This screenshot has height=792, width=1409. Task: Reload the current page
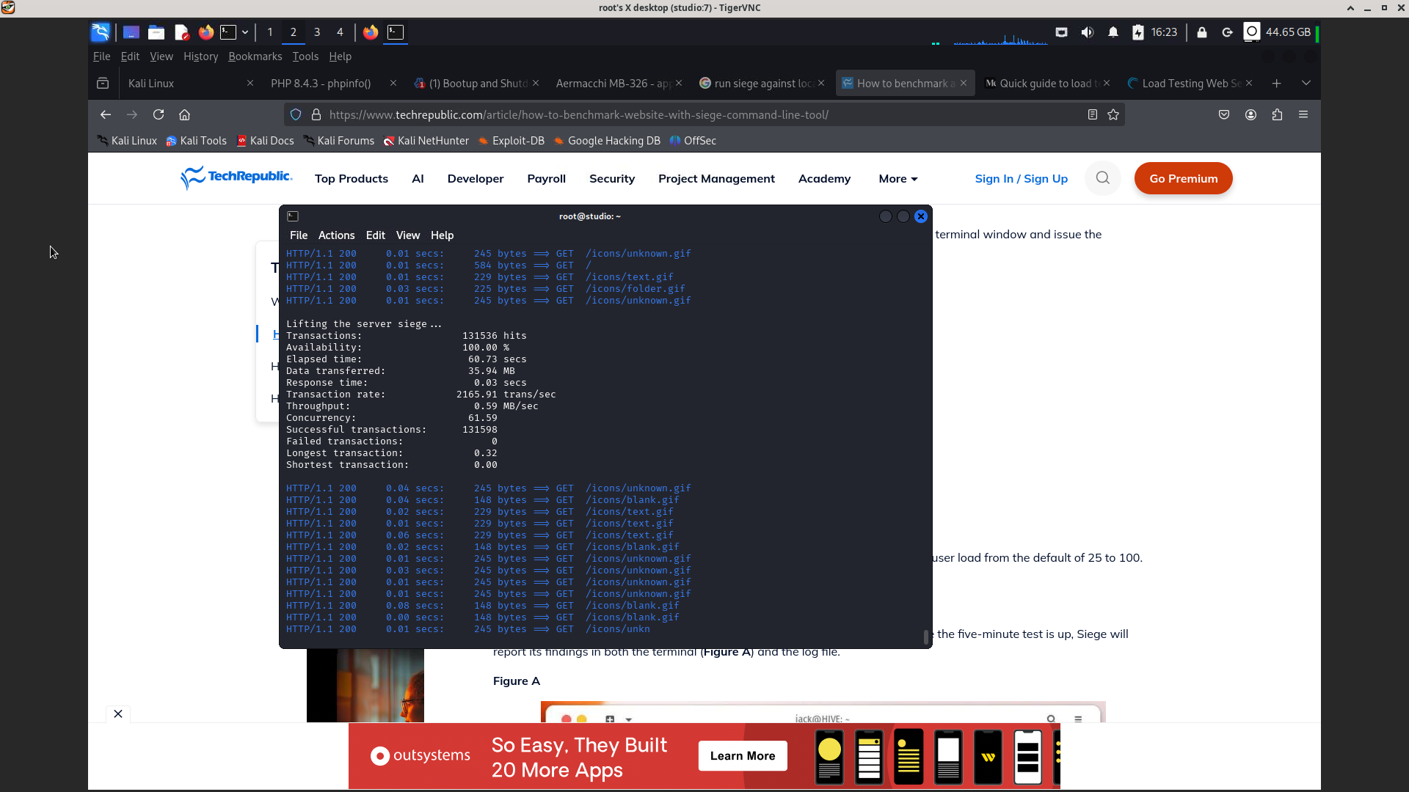159,114
